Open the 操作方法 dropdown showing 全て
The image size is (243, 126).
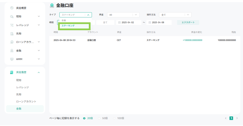175,15
